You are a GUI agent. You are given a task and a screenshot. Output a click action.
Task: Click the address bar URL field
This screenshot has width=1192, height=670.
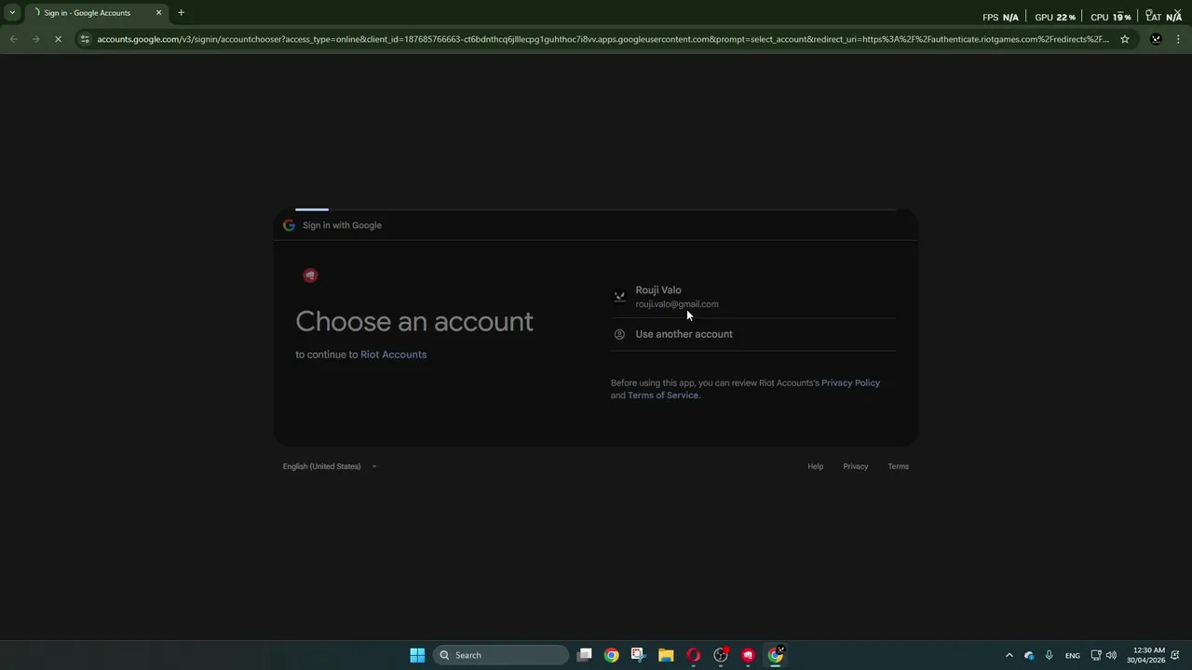tap(603, 39)
